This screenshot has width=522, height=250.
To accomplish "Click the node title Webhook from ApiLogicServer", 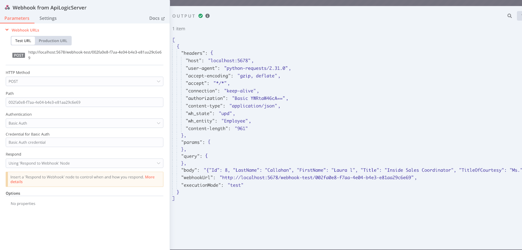I will 50,8.
